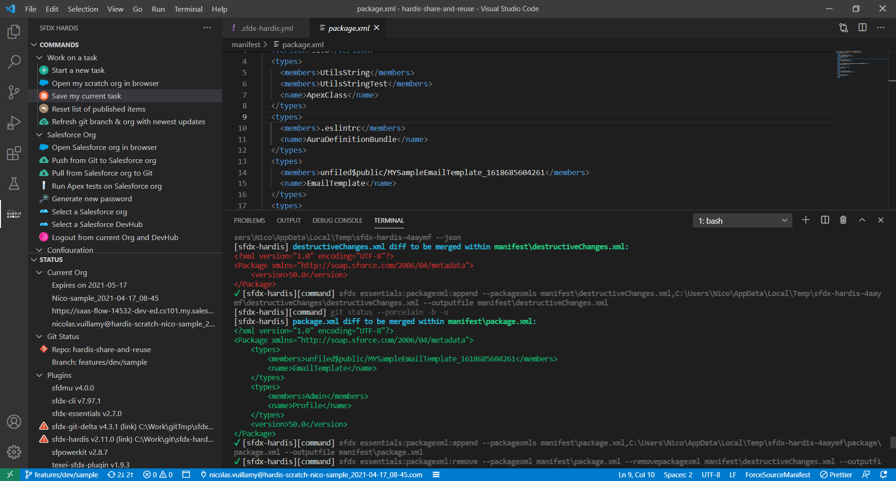
Task: Click the default org username in status bar
Action: 311,474
